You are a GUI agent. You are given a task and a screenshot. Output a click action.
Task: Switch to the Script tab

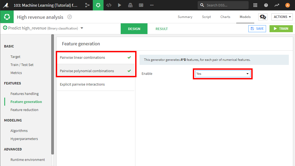206,17
